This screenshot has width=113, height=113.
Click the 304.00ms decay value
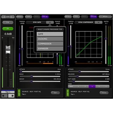[x=57, y=79]
